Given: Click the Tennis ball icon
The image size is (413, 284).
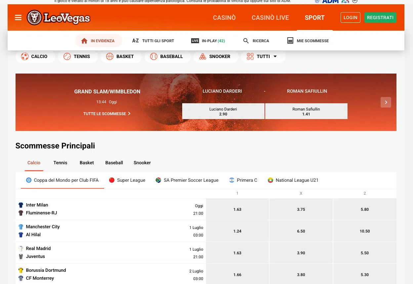Looking at the screenshot, I should 67,56.
